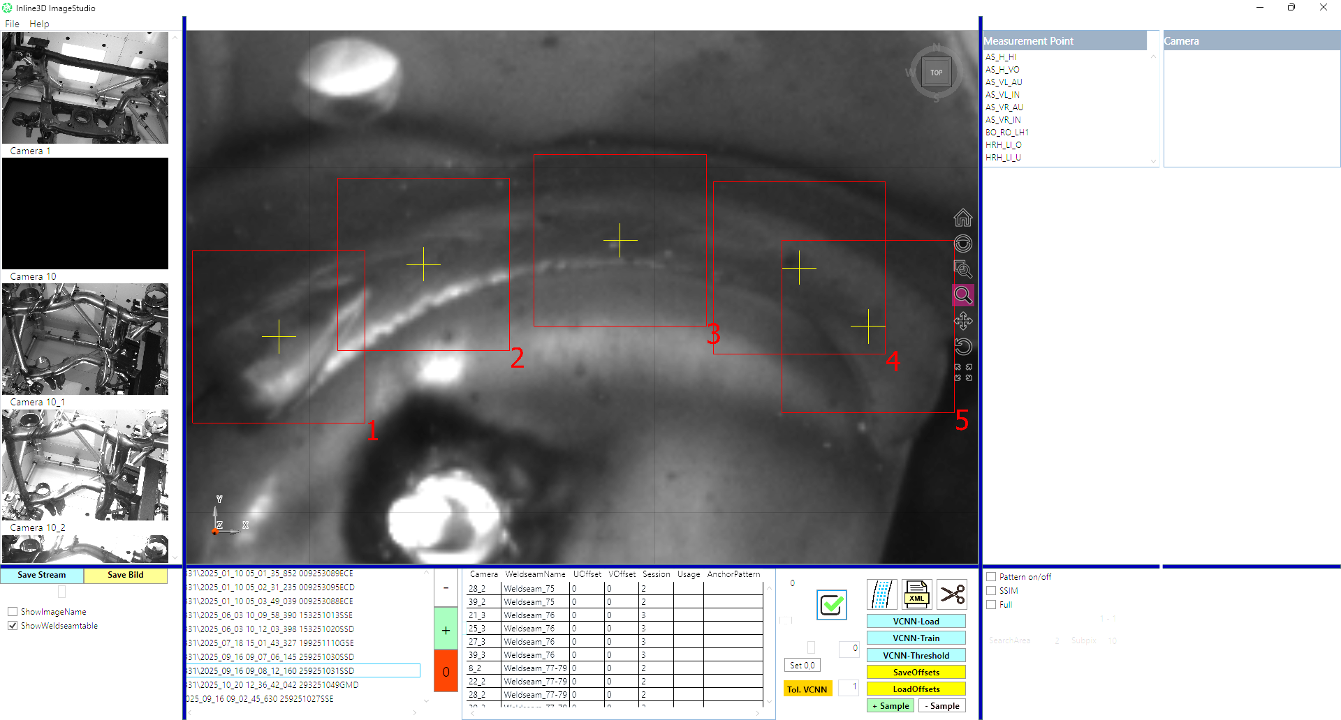Open the File menu
This screenshot has width=1341, height=720.
12,24
